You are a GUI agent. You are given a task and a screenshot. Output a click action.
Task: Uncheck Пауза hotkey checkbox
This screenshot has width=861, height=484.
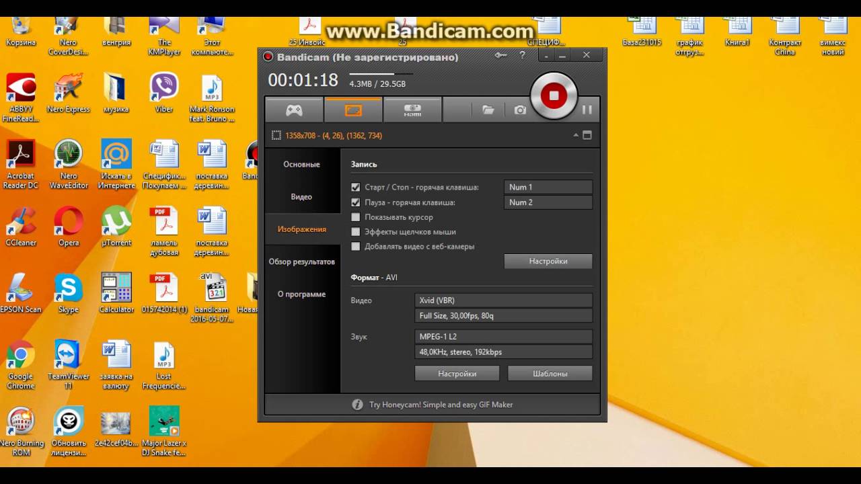(356, 202)
